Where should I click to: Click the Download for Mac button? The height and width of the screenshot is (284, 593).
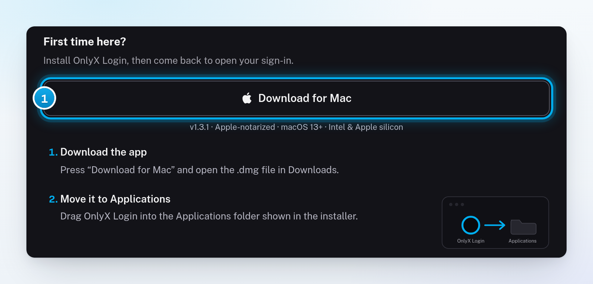point(296,98)
